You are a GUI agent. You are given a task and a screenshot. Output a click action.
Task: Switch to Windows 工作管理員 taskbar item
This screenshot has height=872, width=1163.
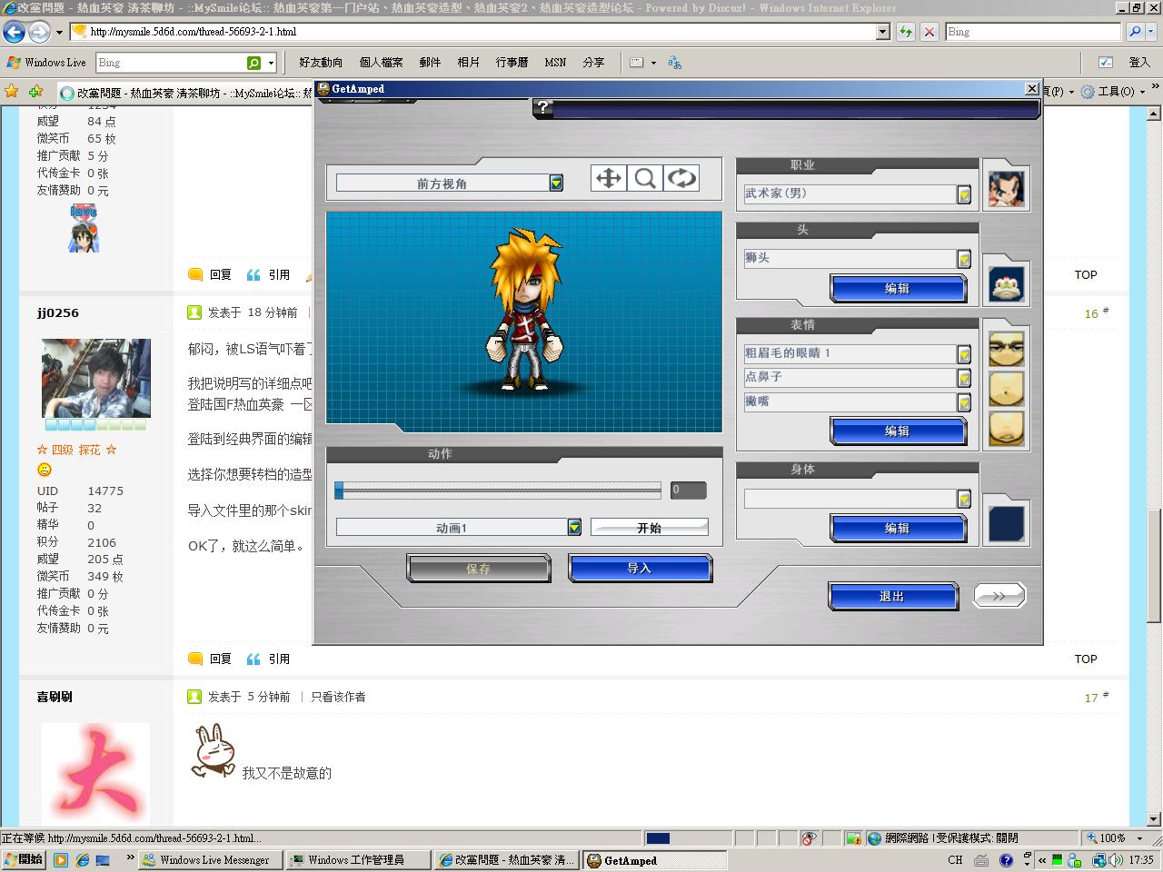click(x=357, y=859)
